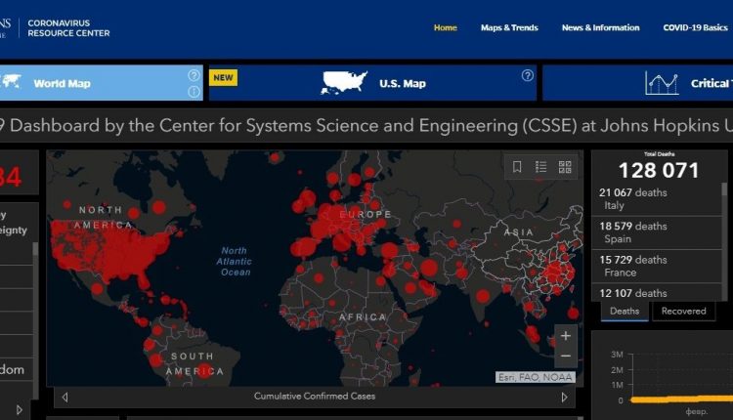
Task: Zoom out on the map with minus
Action: pyautogui.click(x=565, y=356)
